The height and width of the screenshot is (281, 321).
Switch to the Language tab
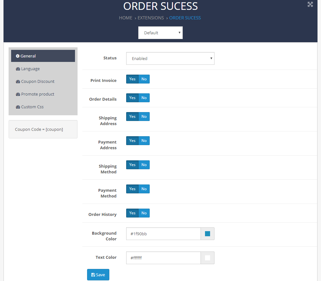click(x=43, y=69)
